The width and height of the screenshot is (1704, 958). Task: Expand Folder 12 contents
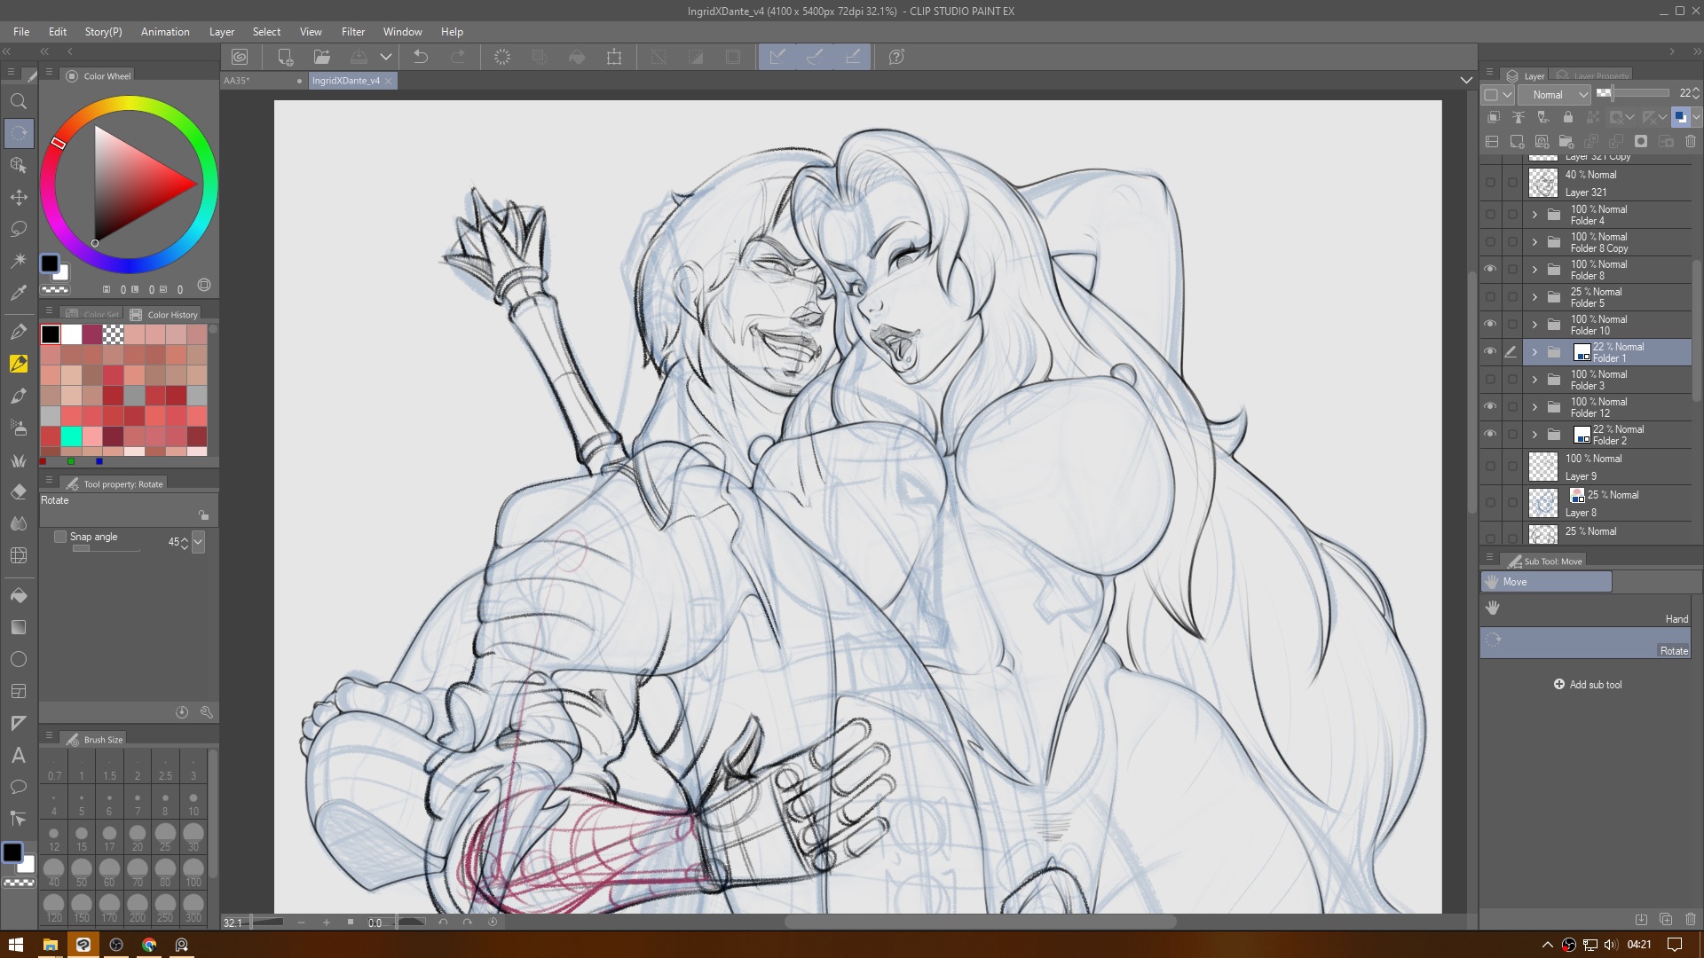(x=1534, y=407)
